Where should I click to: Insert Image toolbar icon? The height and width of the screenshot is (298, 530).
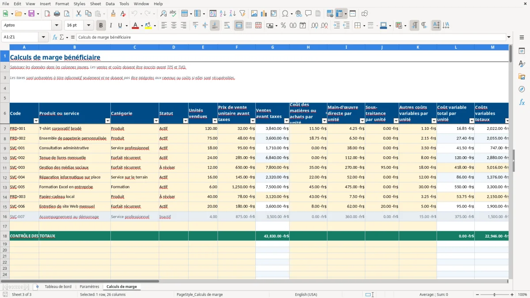click(x=254, y=14)
